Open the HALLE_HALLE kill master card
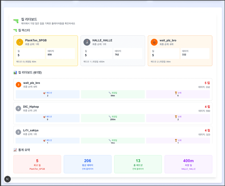The width and height of the screenshot is (225, 186). point(113,51)
